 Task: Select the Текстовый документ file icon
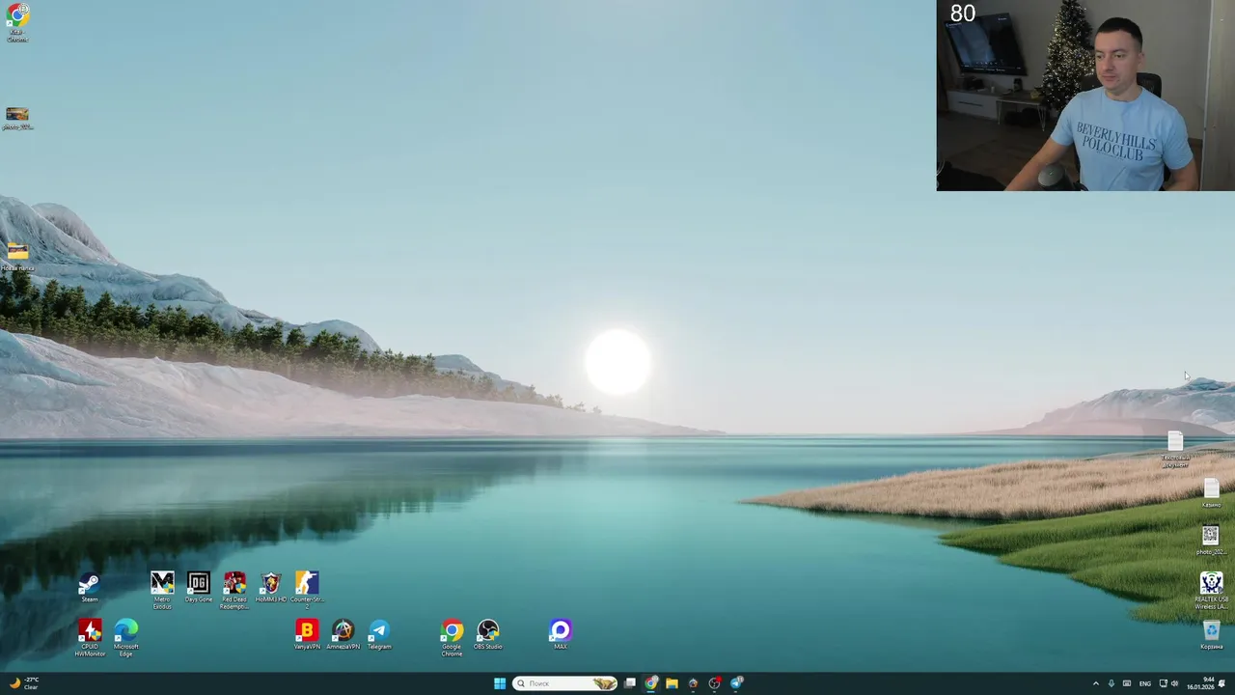pyautogui.click(x=1175, y=450)
